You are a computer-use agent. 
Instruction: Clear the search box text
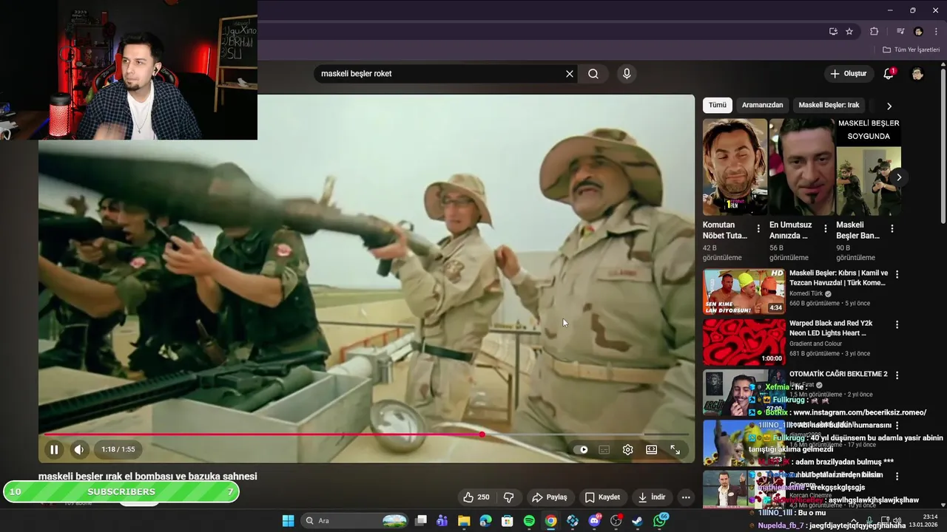pyautogui.click(x=570, y=74)
